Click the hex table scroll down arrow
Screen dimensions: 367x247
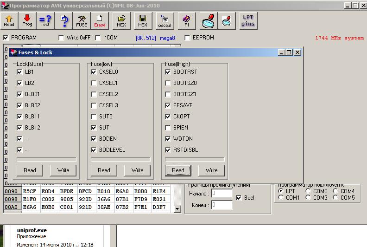[x=177, y=209]
